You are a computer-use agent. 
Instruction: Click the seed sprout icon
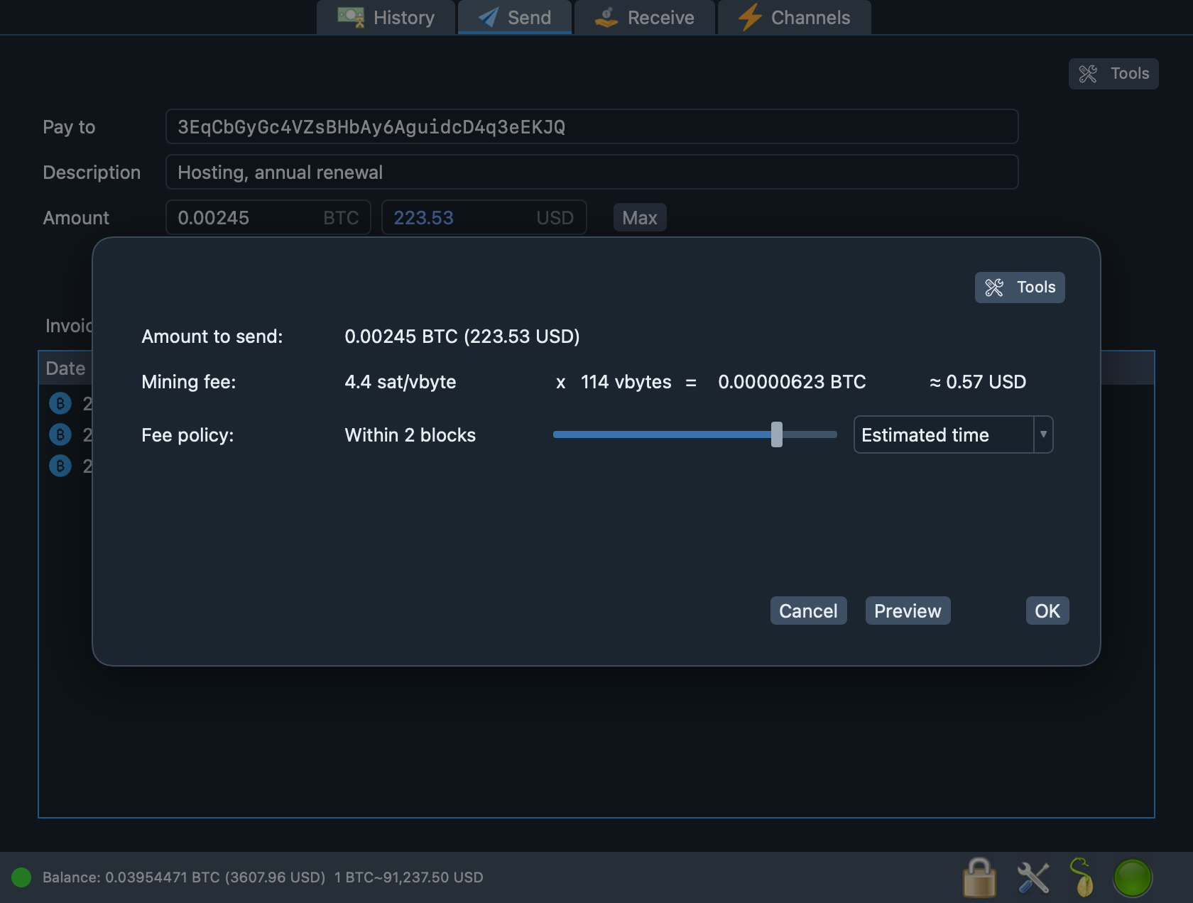[x=1082, y=877]
